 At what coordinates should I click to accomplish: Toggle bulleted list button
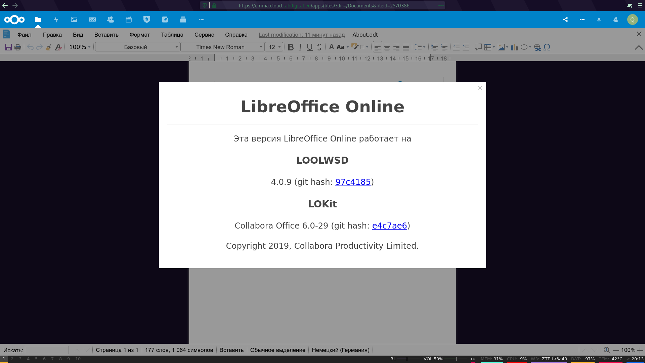(444, 47)
